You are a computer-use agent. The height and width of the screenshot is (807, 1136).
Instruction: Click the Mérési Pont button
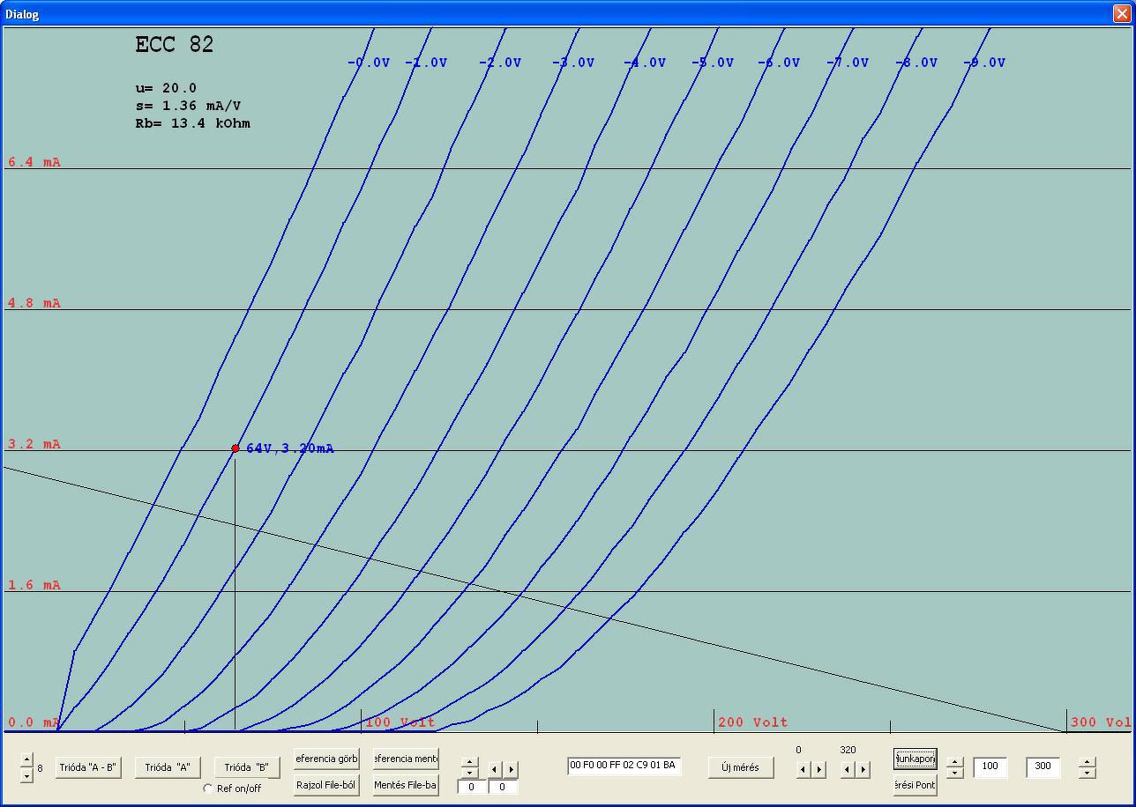click(915, 785)
